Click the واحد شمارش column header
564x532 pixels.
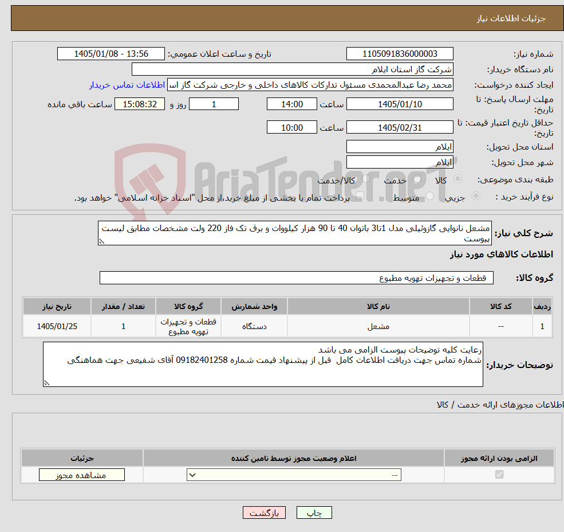pyautogui.click(x=254, y=307)
